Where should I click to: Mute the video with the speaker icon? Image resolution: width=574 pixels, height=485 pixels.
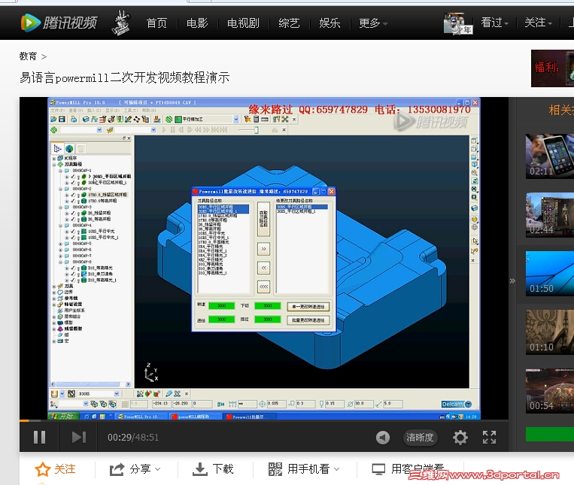383,437
